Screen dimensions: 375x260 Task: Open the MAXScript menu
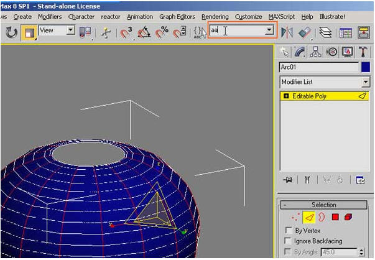pyautogui.click(x=282, y=17)
